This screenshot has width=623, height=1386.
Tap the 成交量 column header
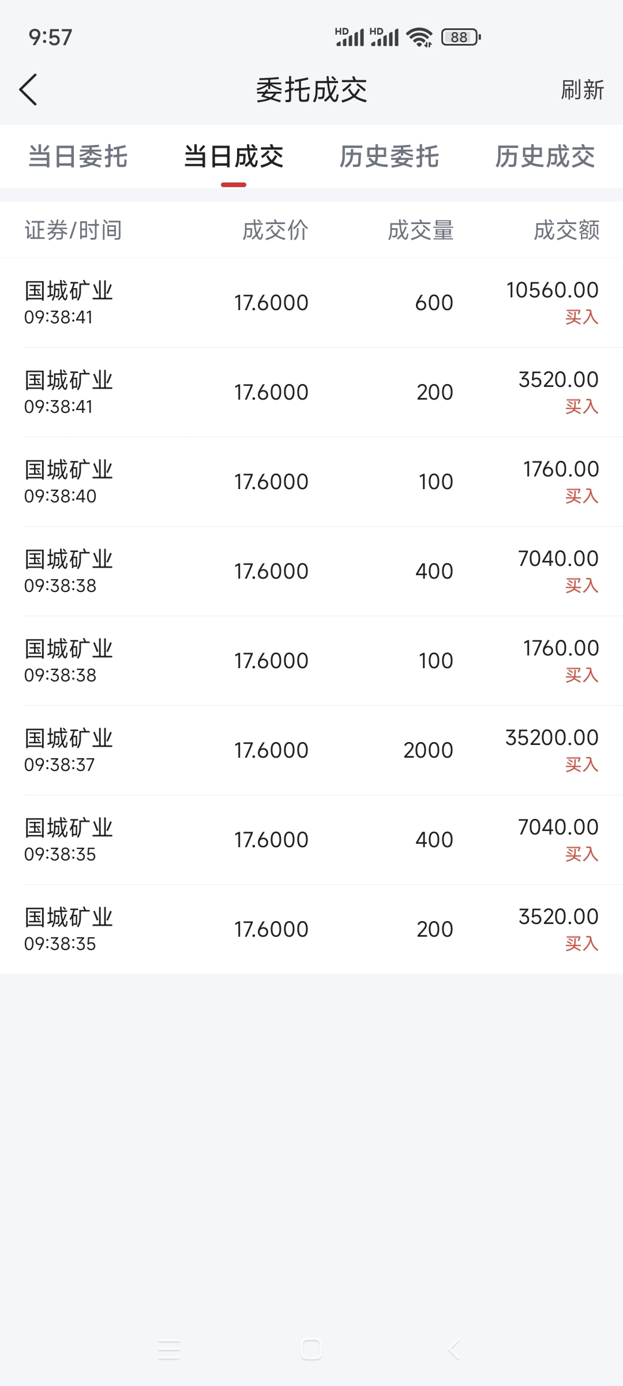421,230
